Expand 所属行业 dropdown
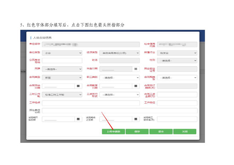This screenshot has width=234, height=165. pyautogui.click(x=177, y=53)
